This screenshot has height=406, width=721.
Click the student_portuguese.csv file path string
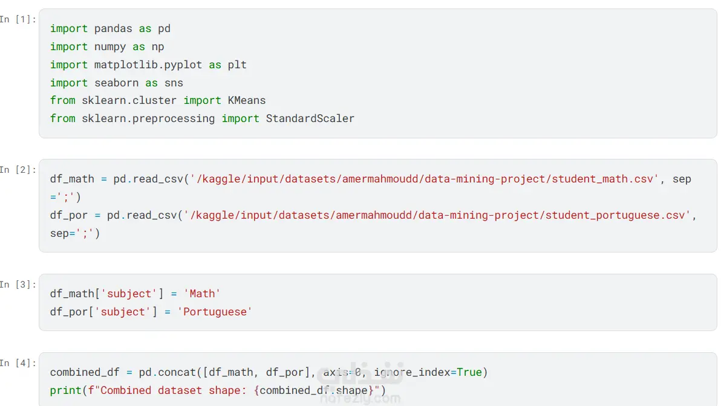(437, 216)
